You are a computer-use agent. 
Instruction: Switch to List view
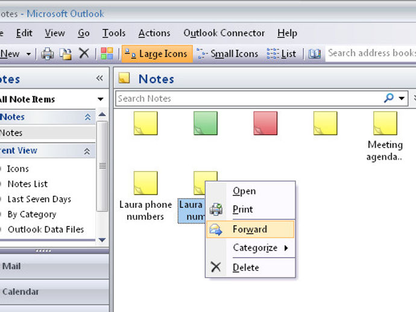[282, 54]
